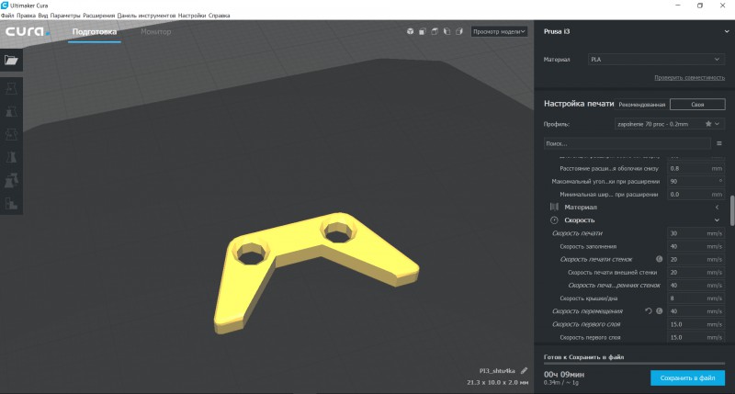Open the Per Model Settings tool
The height and width of the screenshot is (394, 735).
[x=11, y=180]
